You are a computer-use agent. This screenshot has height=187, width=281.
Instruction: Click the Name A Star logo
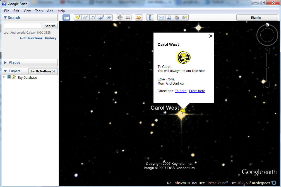(x=184, y=57)
